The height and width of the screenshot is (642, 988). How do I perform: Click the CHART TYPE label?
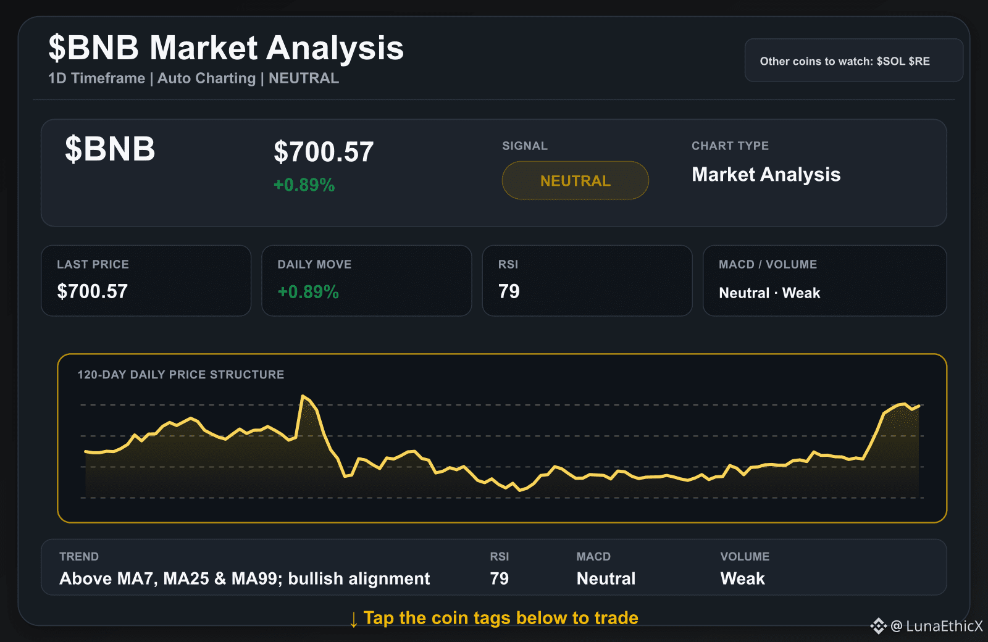point(730,146)
